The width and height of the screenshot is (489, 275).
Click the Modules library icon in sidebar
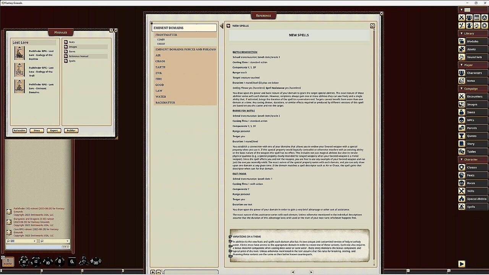coord(461,41)
